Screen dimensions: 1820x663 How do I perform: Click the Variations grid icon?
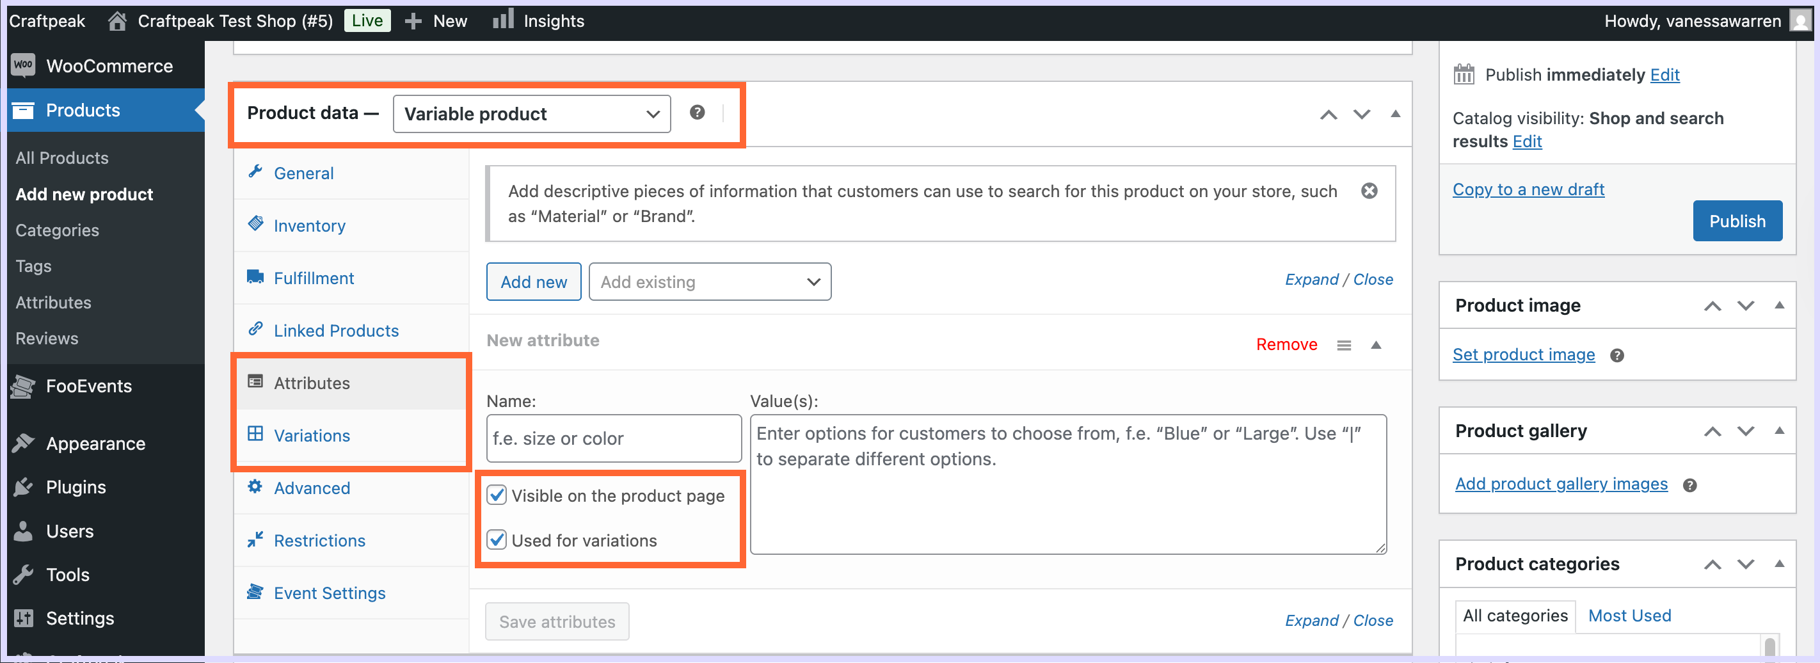pos(255,433)
